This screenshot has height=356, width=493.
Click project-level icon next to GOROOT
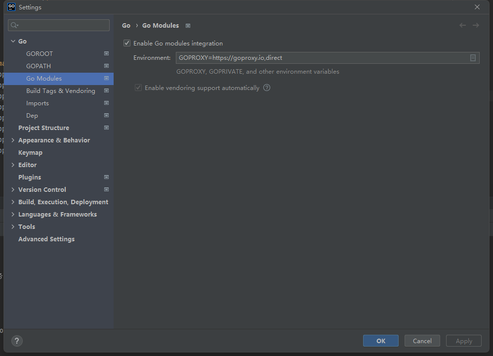[x=107, y=53]
